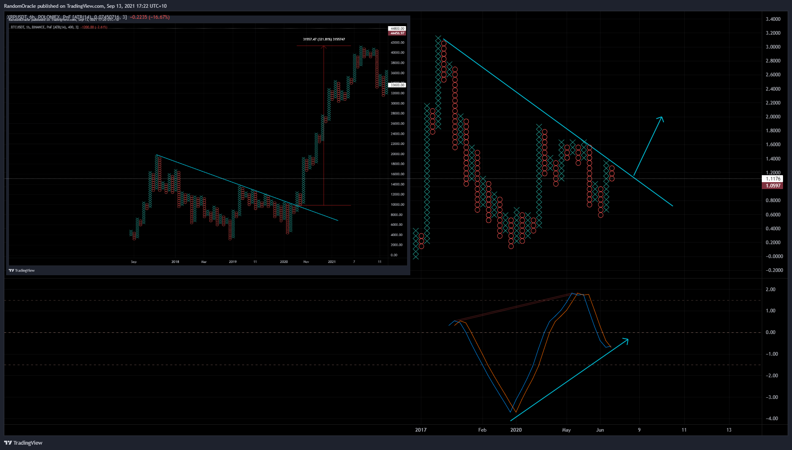Viewport: 792px width, 450px height.
Task: Click the 44800.00 price label in inset chart
Action: click(397, 29)
